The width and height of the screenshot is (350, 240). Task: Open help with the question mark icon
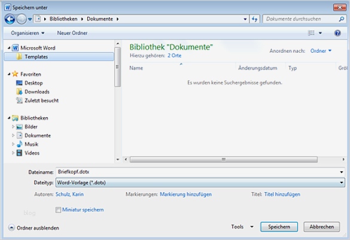(x=337, y=33)
